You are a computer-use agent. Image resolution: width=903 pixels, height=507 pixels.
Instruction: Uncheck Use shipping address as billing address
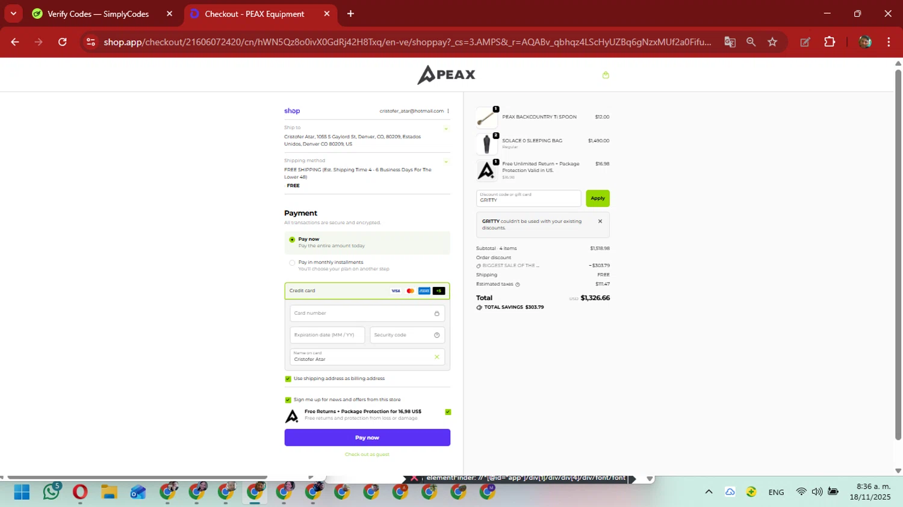(288, 379)
